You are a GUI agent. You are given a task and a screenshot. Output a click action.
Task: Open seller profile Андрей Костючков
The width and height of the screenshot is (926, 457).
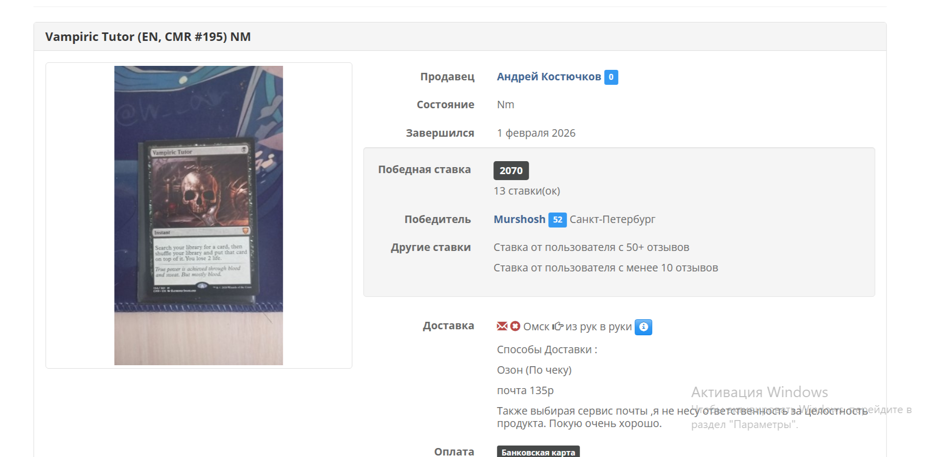coord(549,77)
